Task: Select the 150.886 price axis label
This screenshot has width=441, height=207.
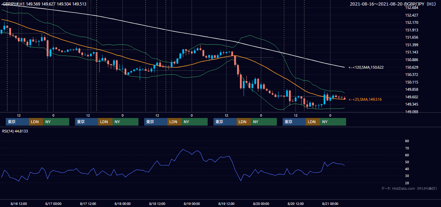Action: coord(412,60)
